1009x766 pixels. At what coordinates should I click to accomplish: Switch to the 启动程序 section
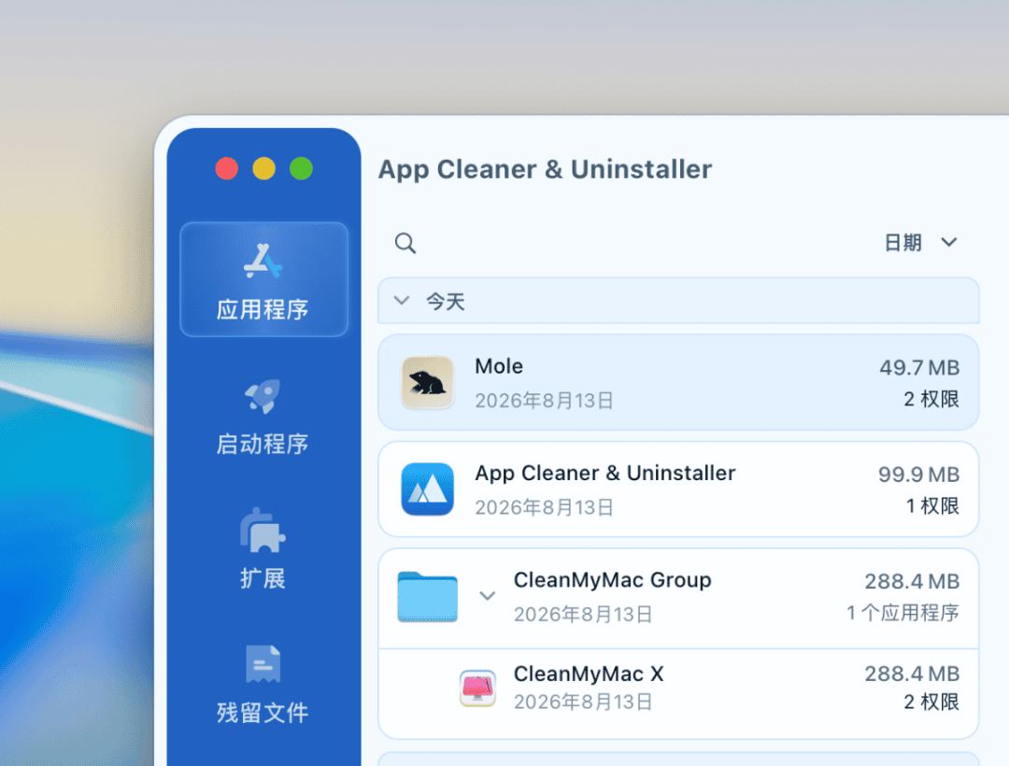[263, 417]
